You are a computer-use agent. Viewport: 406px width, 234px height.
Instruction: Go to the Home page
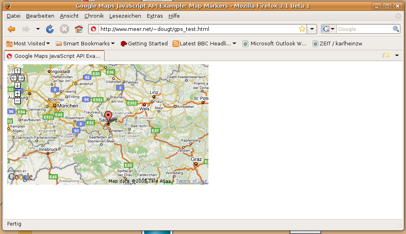[x=79, y=29]
